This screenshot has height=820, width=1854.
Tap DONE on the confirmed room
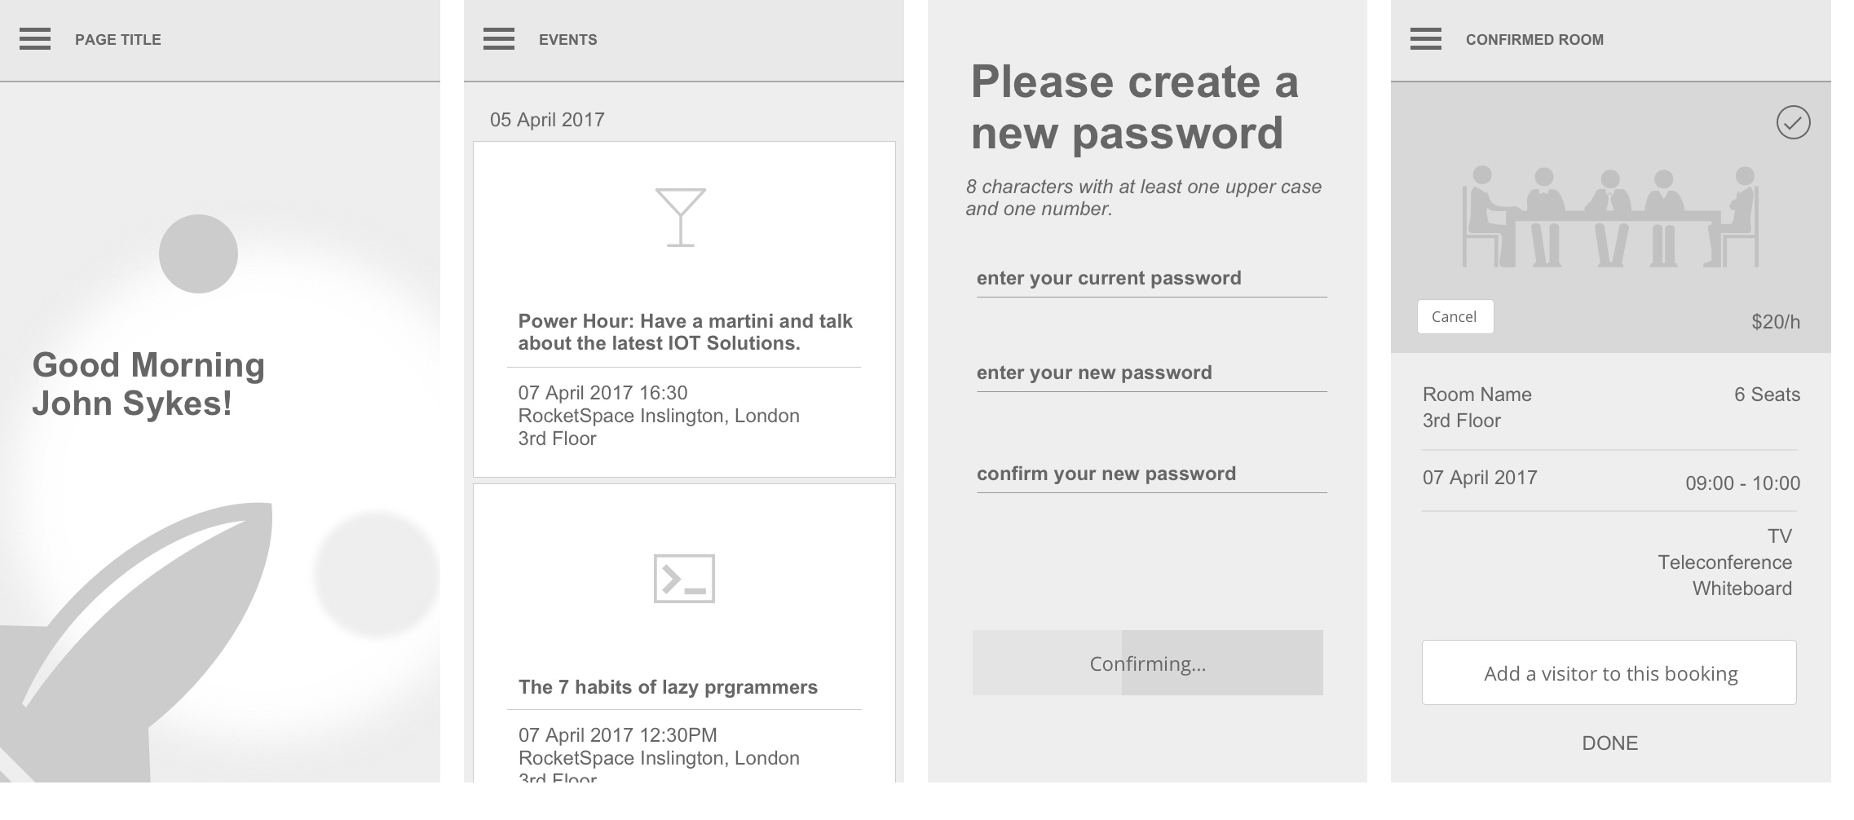[1610, 743]
